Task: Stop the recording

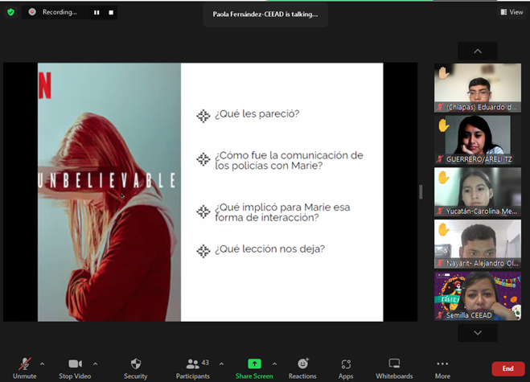Action: point(111,13)
